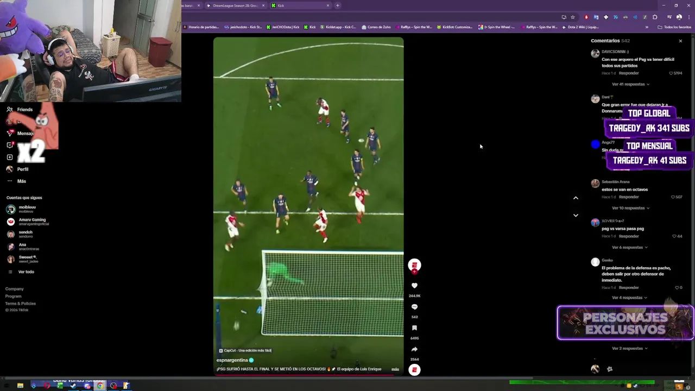Click the upload plus icon in sidebar
The width and height of the screenshot is (695, 391).
point(10,157)
